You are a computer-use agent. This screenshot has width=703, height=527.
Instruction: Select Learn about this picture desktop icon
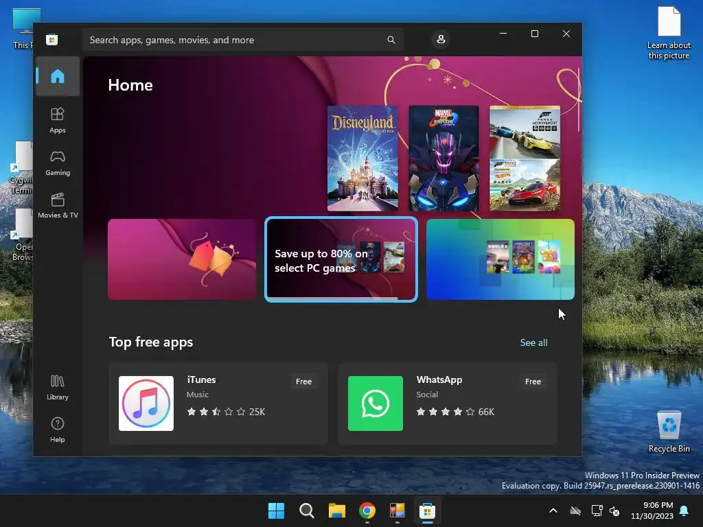coord(669,33)
